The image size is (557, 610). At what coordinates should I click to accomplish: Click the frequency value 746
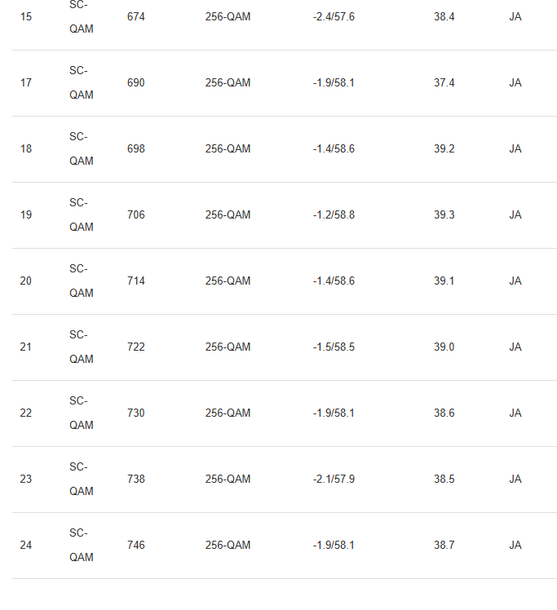point(136,546)
